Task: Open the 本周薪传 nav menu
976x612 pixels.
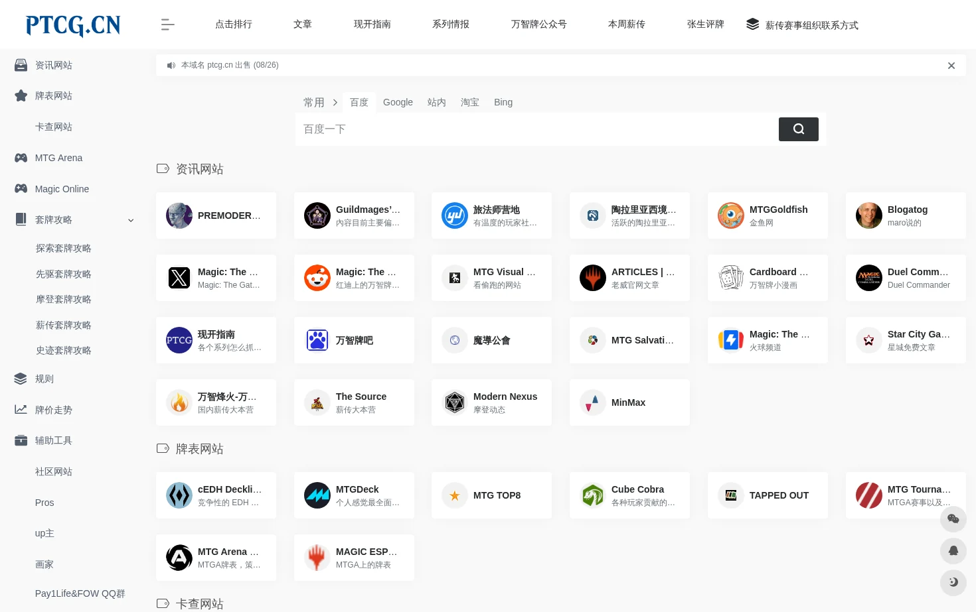Action: [627, 24]
